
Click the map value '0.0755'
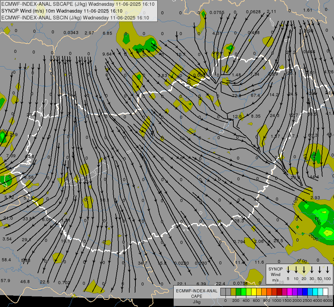point(217,13)
